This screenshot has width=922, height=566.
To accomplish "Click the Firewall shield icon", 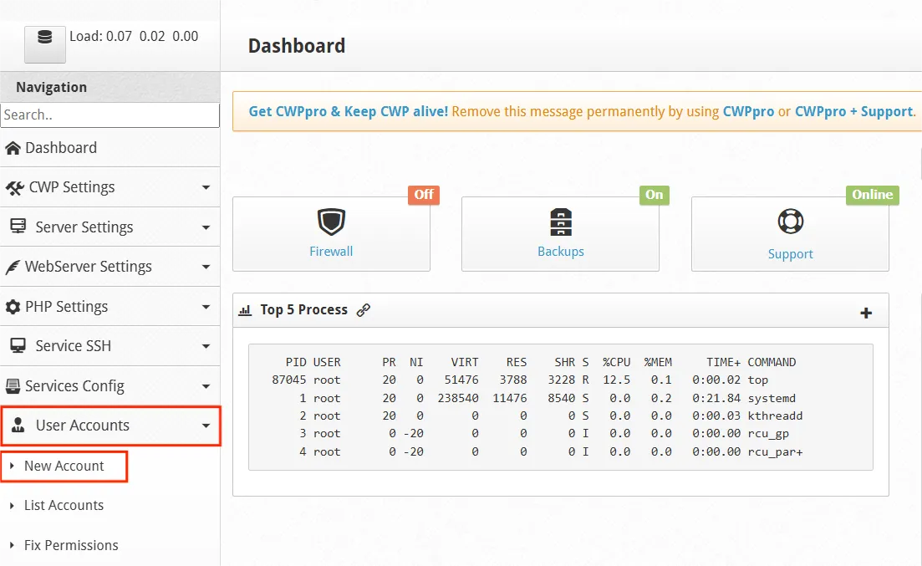I will (x=331, y=222).
